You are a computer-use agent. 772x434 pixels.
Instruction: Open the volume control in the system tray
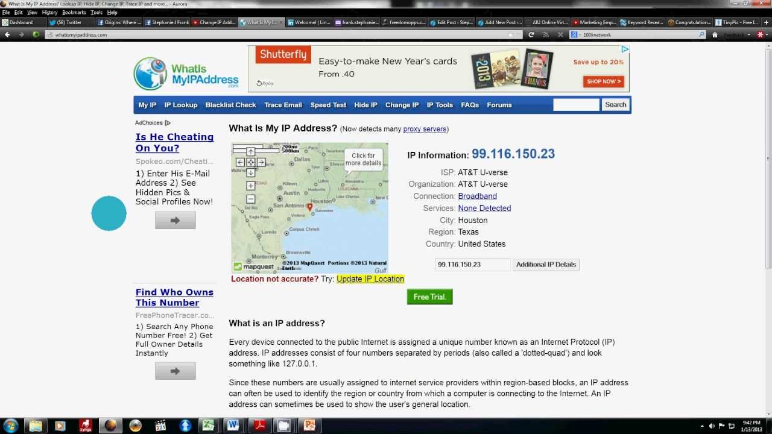[x=712, y=426]
